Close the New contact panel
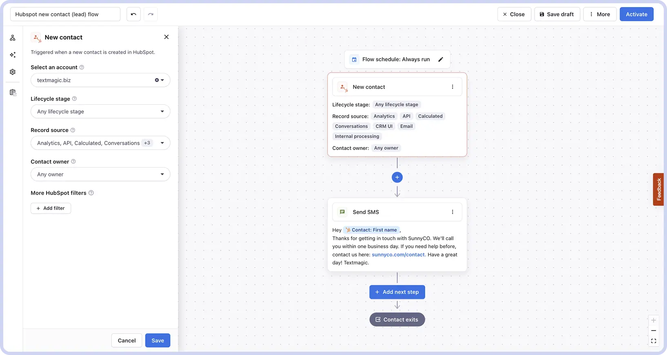The height and width of the screenshot is (355, 667). (166, 37)
